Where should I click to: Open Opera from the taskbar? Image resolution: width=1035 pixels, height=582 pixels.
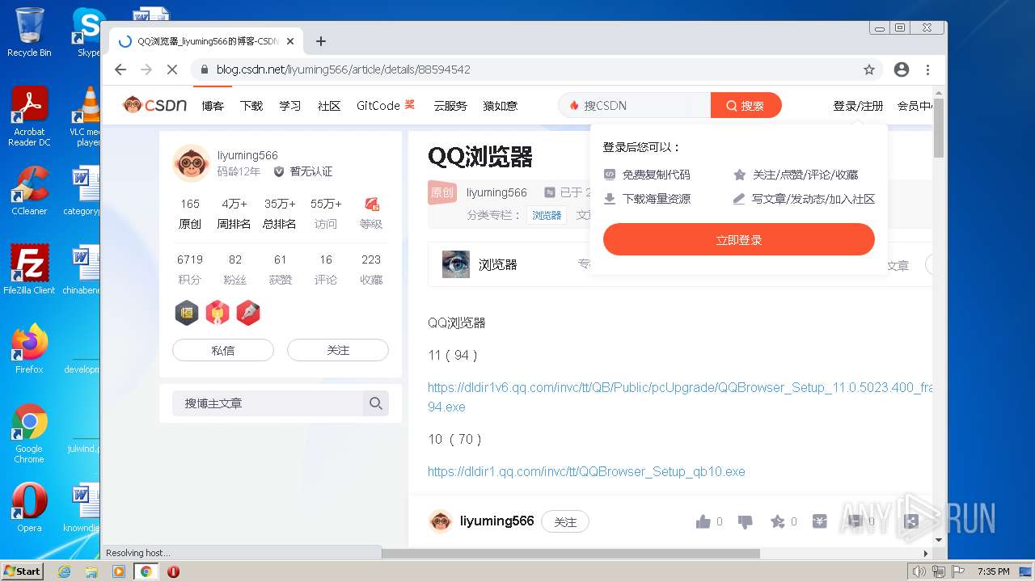173,571
